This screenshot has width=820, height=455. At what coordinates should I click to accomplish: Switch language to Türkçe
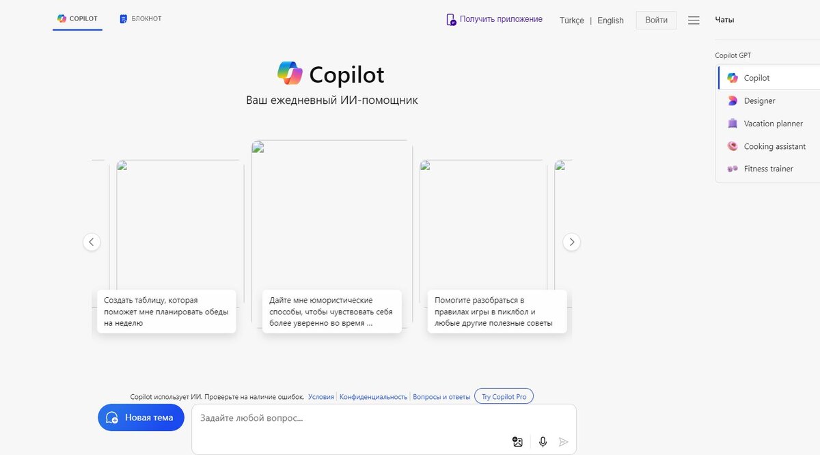click(572, 20)
